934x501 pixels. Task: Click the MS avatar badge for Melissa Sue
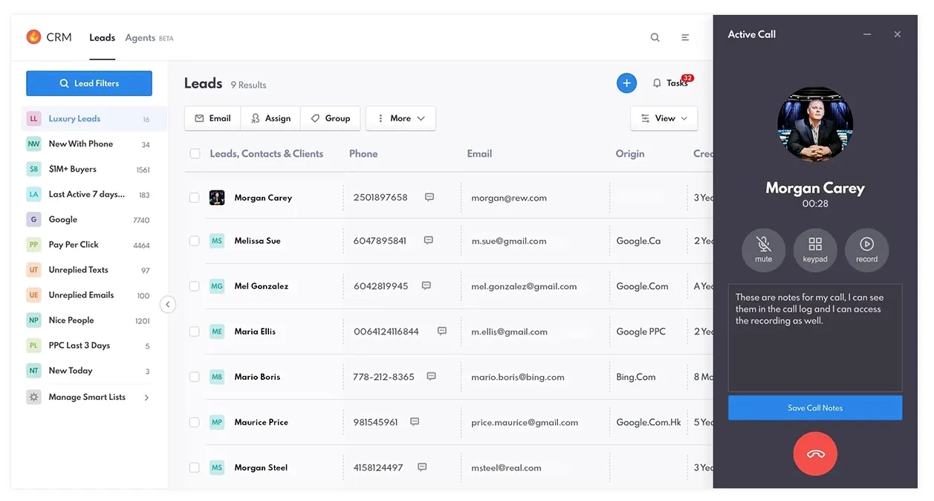click(x=217, y=241)
